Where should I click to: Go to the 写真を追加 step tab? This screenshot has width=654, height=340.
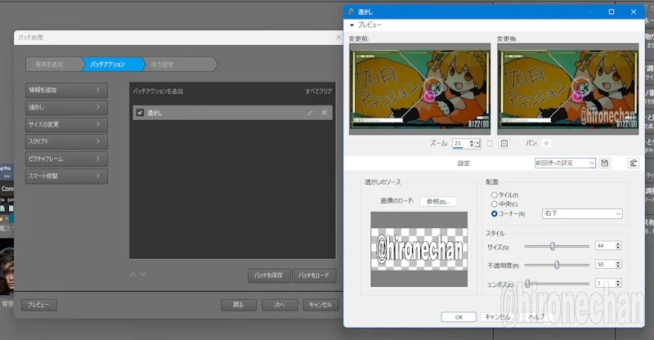[53, 65]
